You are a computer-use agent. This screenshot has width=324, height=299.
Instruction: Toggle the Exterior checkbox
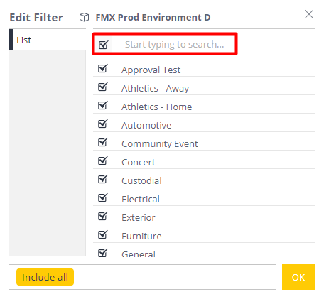pos(103,217)
